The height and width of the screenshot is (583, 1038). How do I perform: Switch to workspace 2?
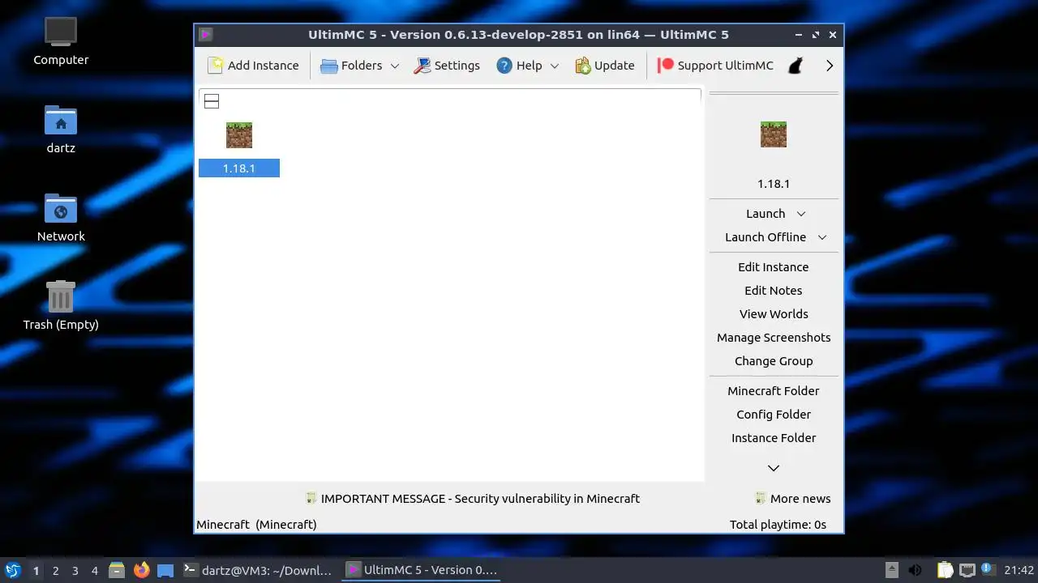click(x=55, y=571)
